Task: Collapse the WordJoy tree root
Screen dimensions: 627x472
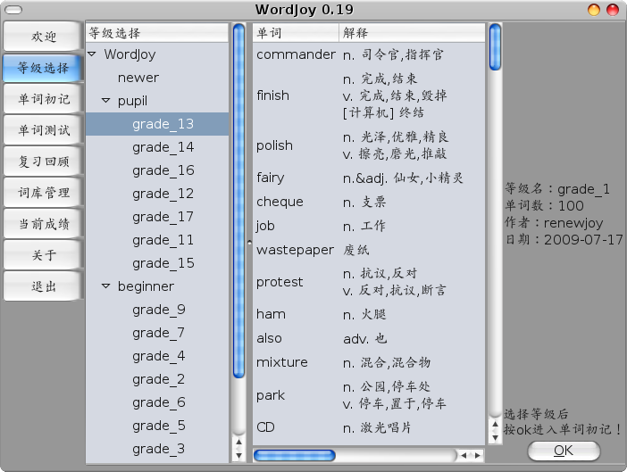Action: click(93, 54)
